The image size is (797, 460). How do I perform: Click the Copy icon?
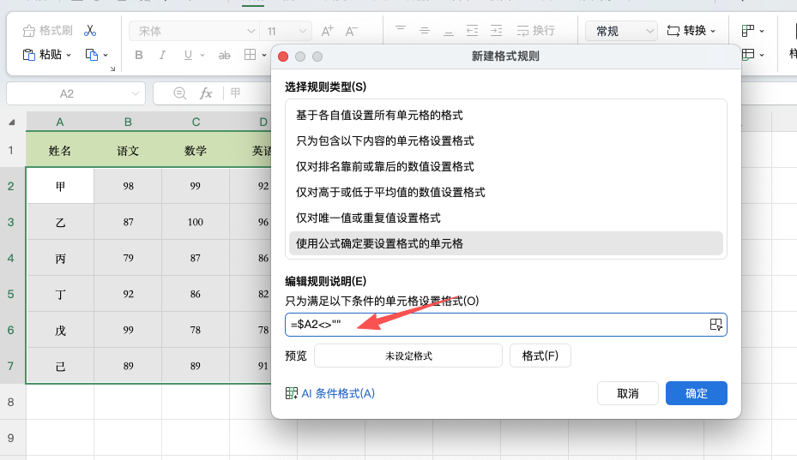coord(92,54)
